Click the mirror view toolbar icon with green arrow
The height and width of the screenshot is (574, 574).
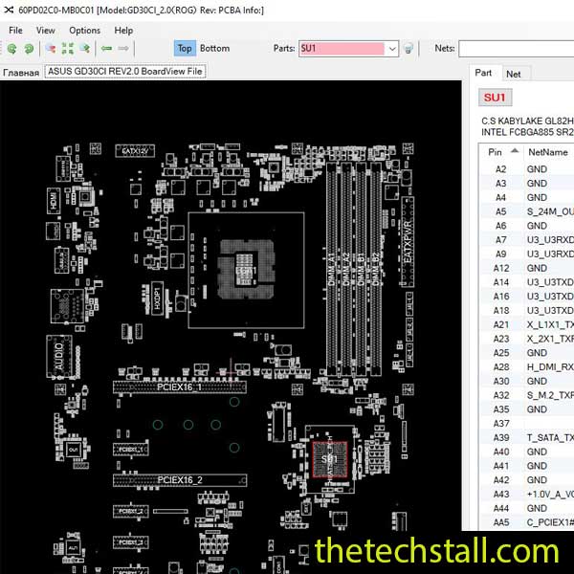point(85,49)
